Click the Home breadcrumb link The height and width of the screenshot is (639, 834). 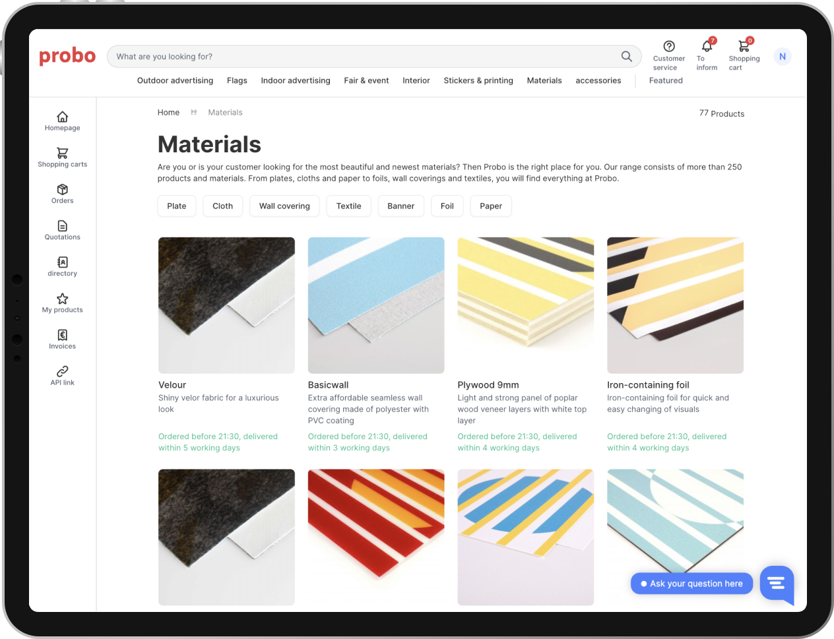coord(168,112)
